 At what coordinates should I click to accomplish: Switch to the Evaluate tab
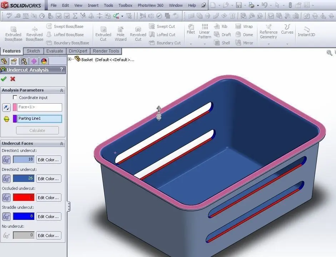coord(55,51)
